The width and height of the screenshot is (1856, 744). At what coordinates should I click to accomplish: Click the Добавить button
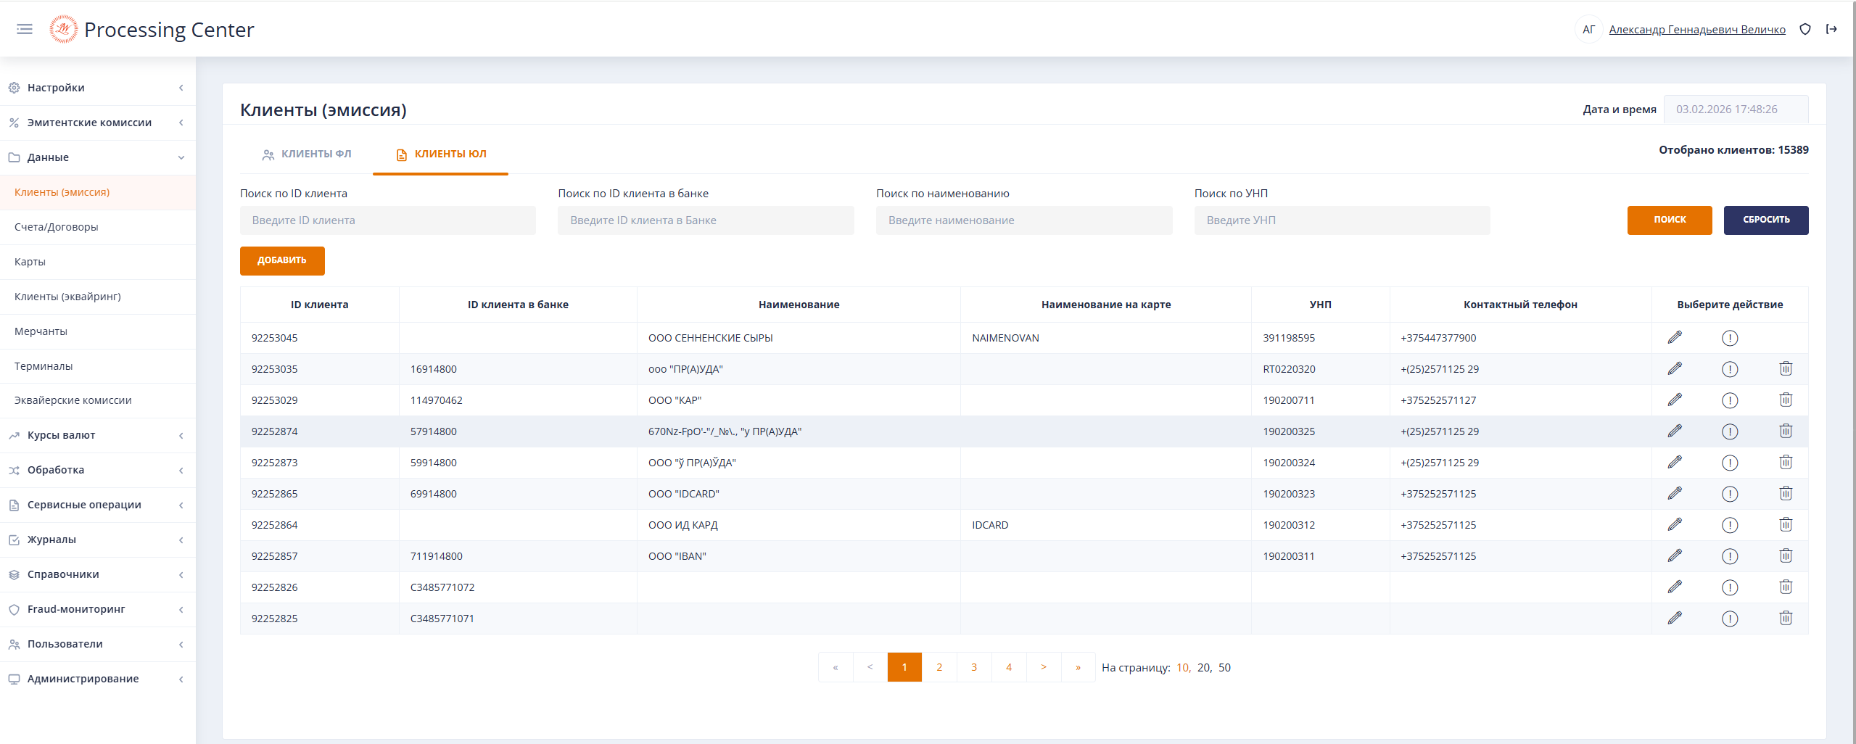tap(282, 260)
